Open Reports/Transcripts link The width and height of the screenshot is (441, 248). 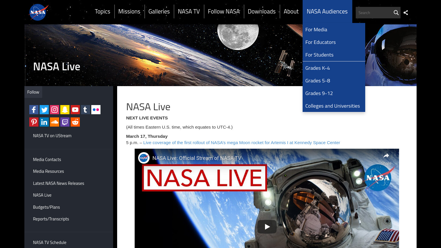pyautogui.click(x=51, y=219)
